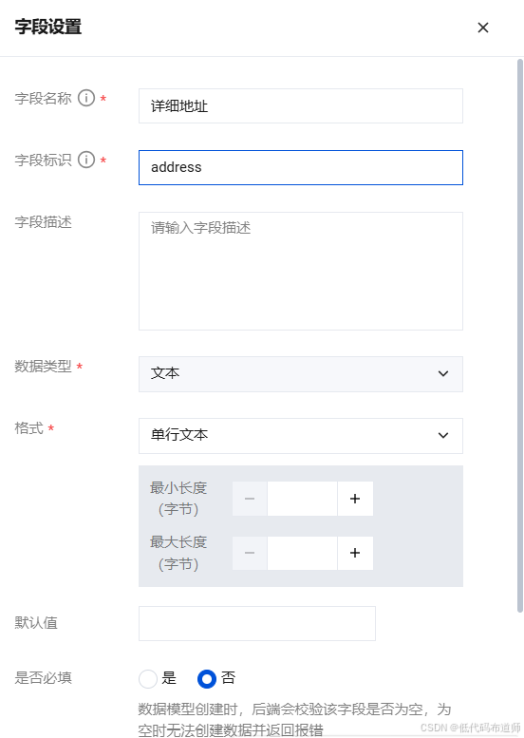Edit the 字段名称 field containing 详细地址

[301, 105]
